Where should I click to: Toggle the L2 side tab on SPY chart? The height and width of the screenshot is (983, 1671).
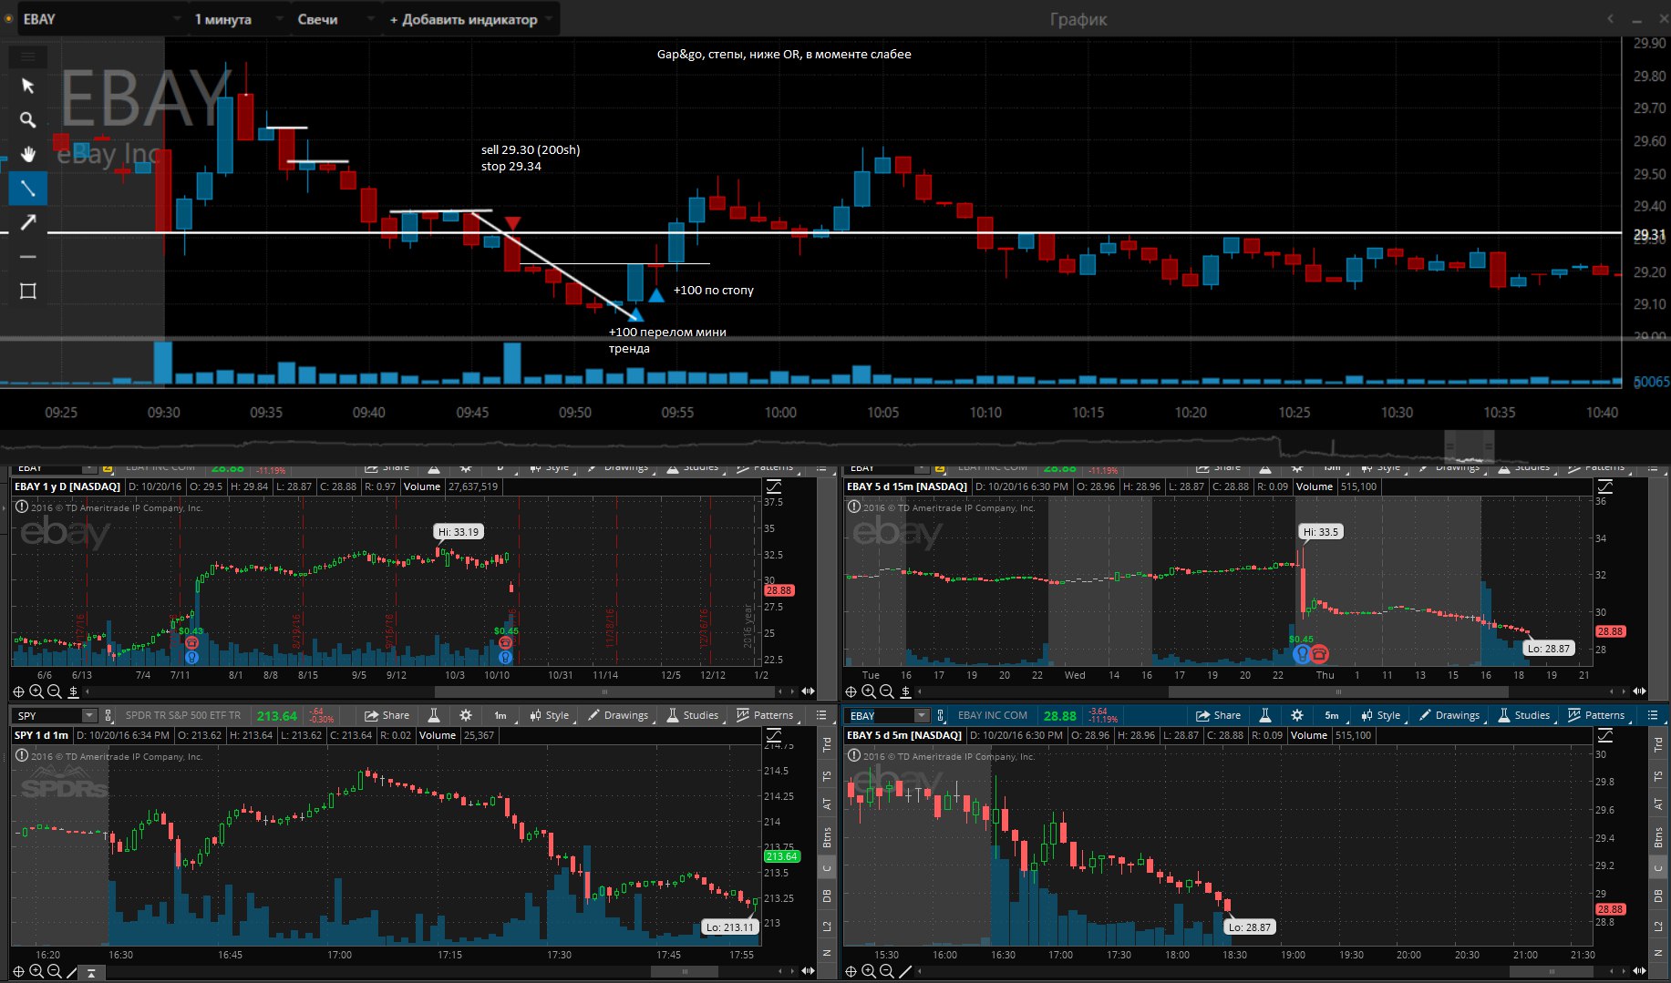(827, 927)
